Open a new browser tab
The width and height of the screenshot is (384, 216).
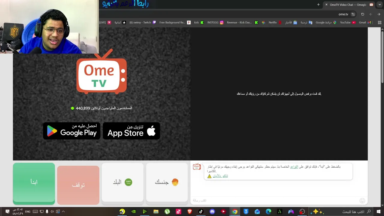(x=318, y=4)
